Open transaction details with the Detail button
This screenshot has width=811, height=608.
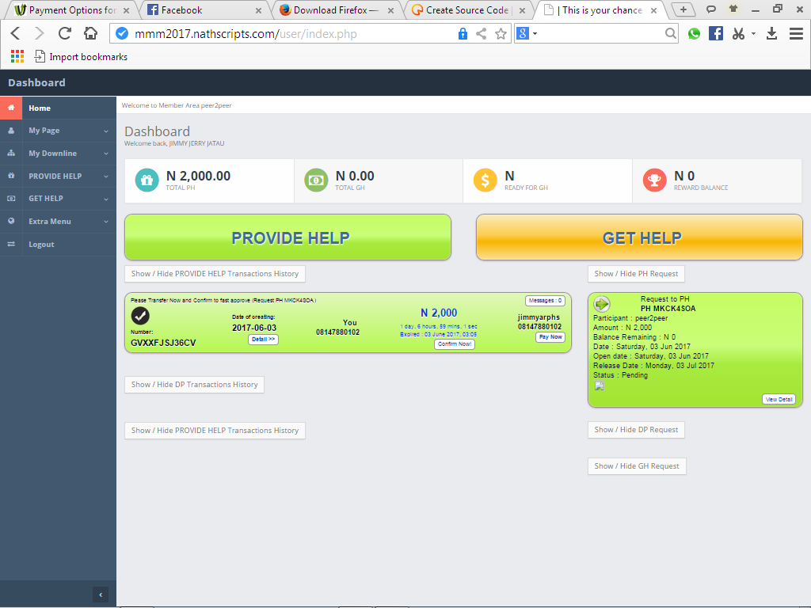pos(263,340)
